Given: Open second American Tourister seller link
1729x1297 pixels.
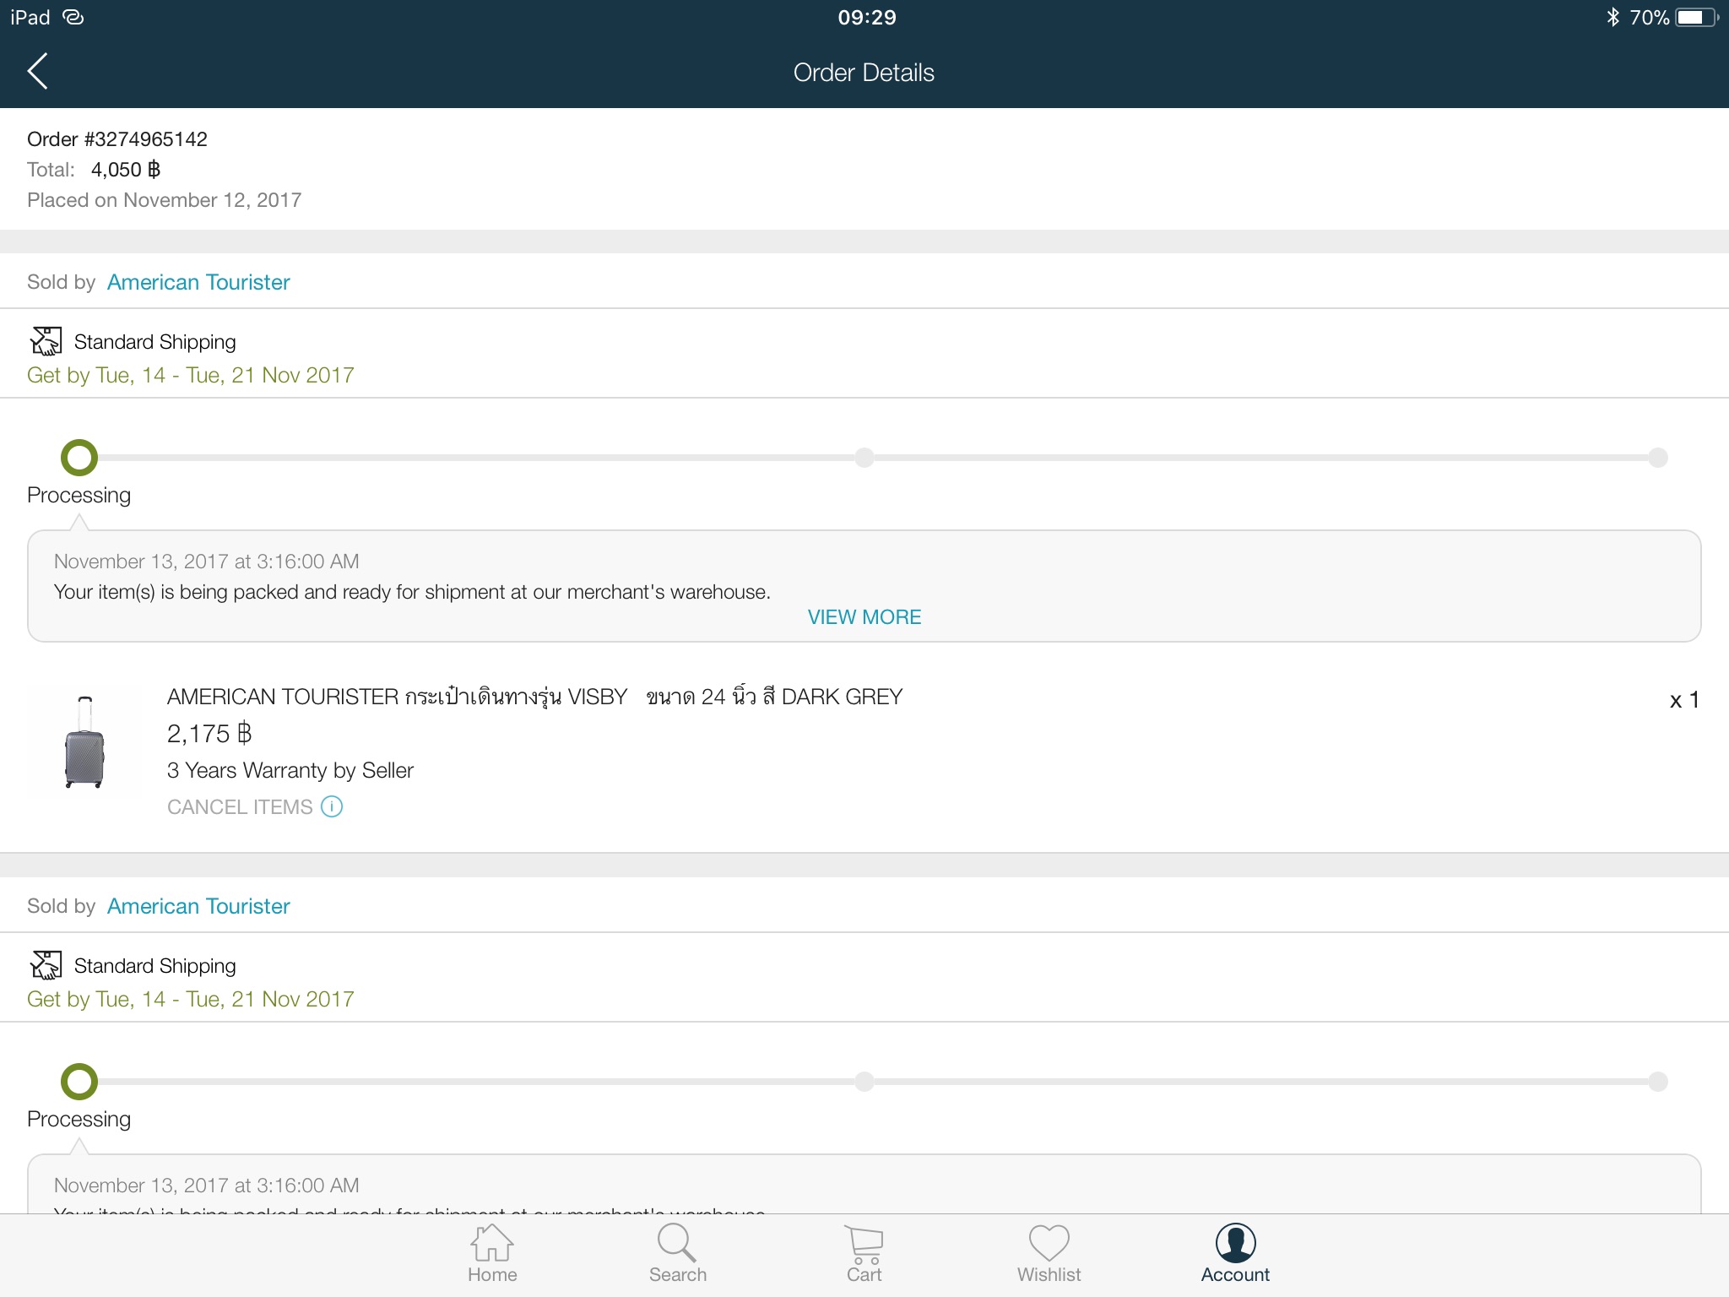Looking at the screenshot, I should (198, 906).
